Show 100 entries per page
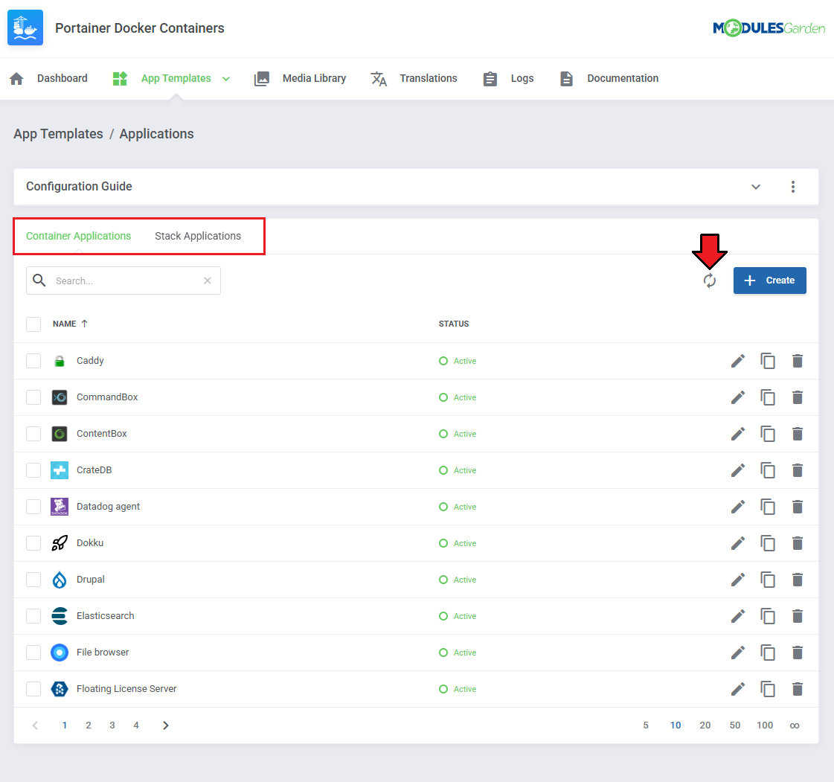 point(765,725)
